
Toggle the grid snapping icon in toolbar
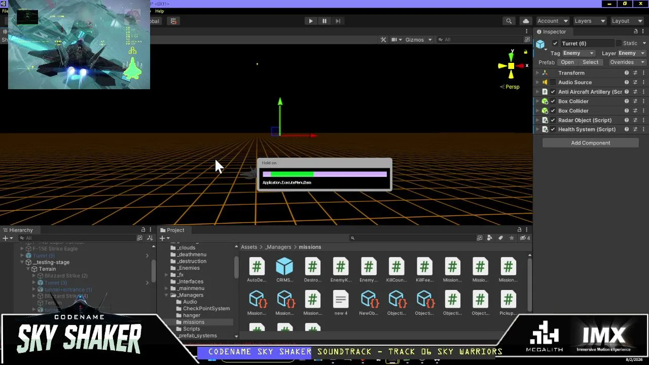(x=173, y=21)
